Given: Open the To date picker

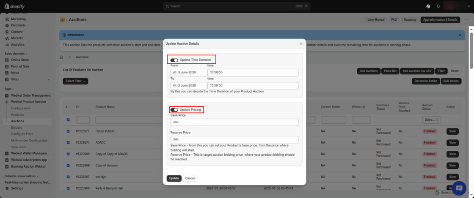Looking at the screenshot, I should [x=189, y=86].
